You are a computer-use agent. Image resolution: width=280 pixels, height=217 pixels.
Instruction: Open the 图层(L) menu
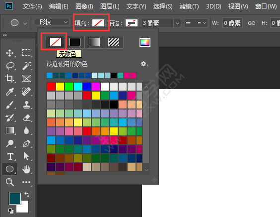[x=110, y=6]
